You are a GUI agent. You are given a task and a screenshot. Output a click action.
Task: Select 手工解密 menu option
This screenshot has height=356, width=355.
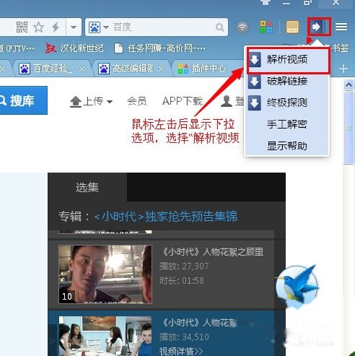coord(286,124)
